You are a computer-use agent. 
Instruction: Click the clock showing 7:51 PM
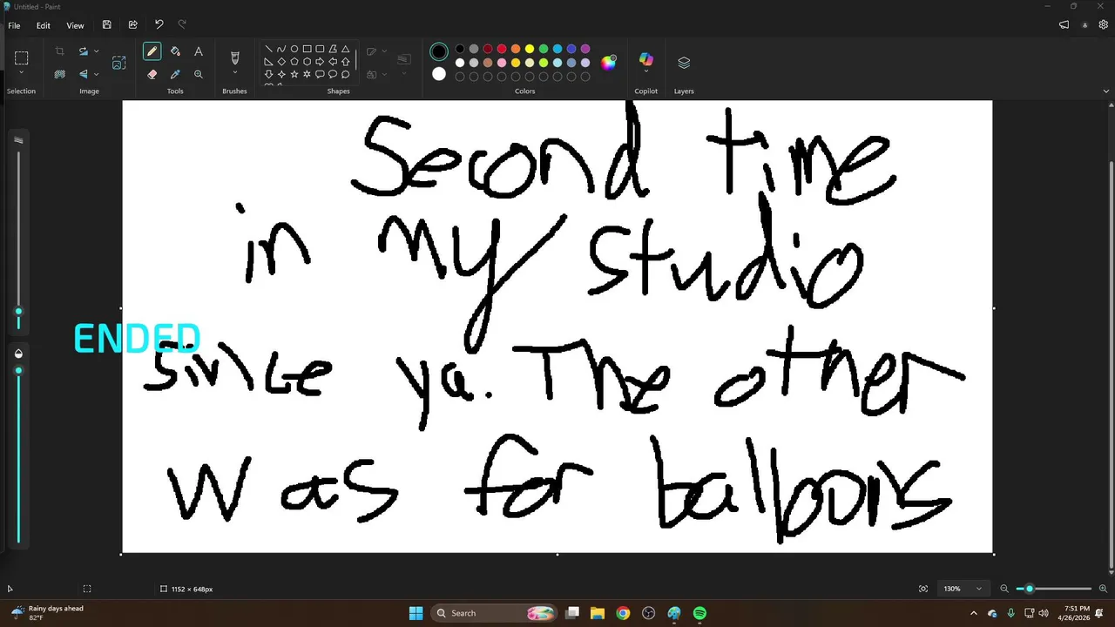1077,613
